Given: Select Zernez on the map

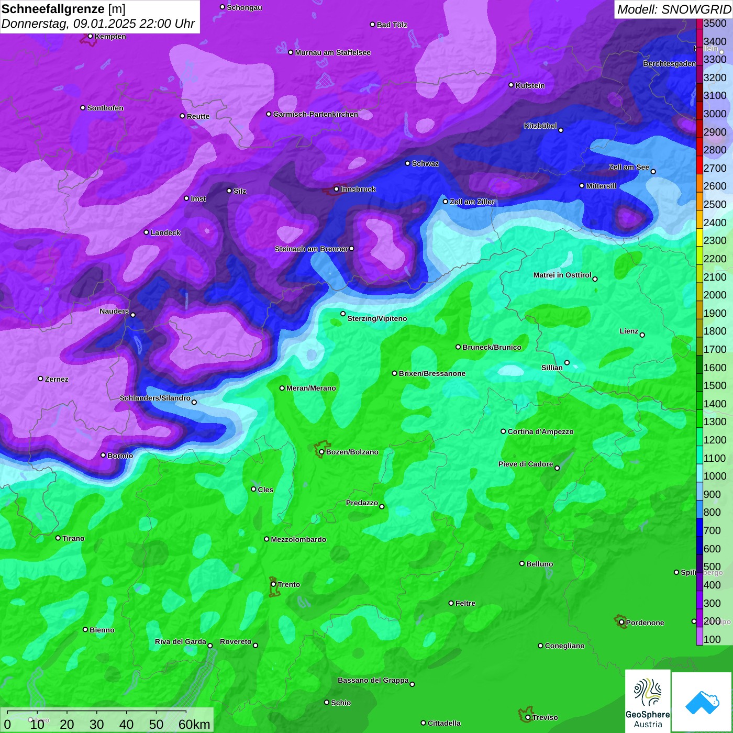Looking at the screenshot, I should click(x=57, y=379).
